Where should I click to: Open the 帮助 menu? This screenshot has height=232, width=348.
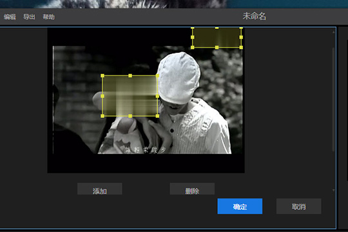[48, 17]
